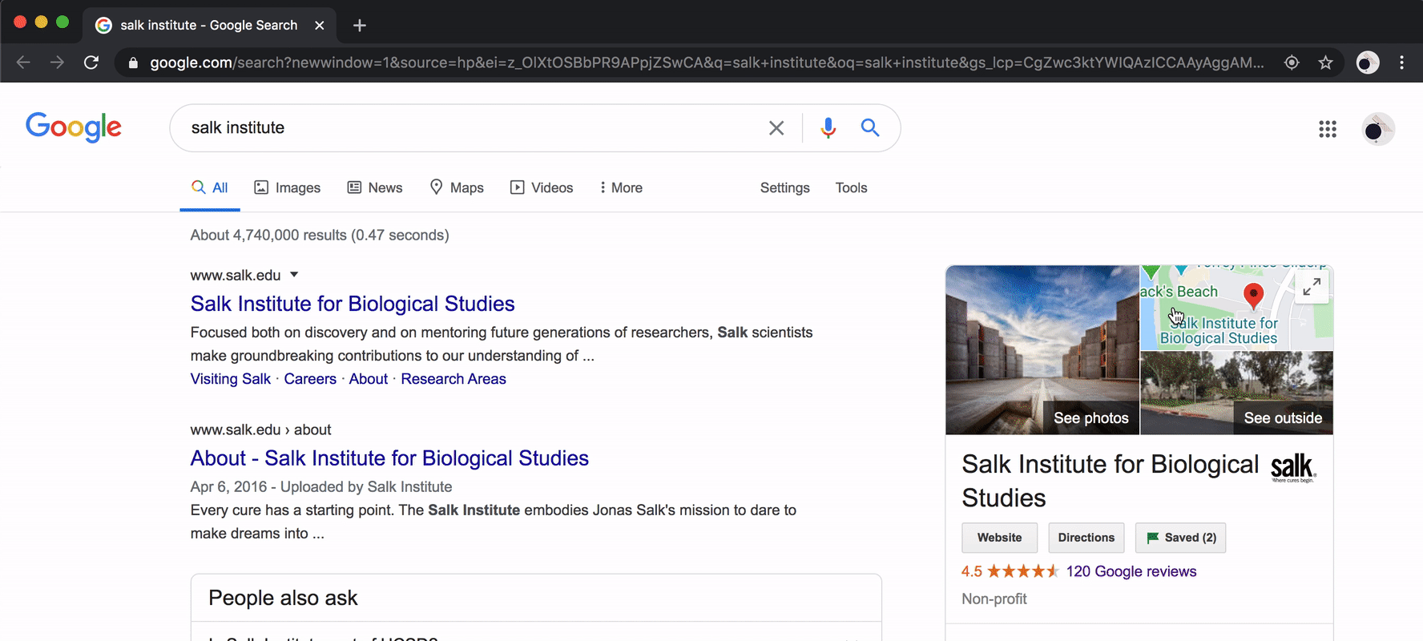
Task: Click the Website button in knowledge panel
Action: tap(1000, 538)
